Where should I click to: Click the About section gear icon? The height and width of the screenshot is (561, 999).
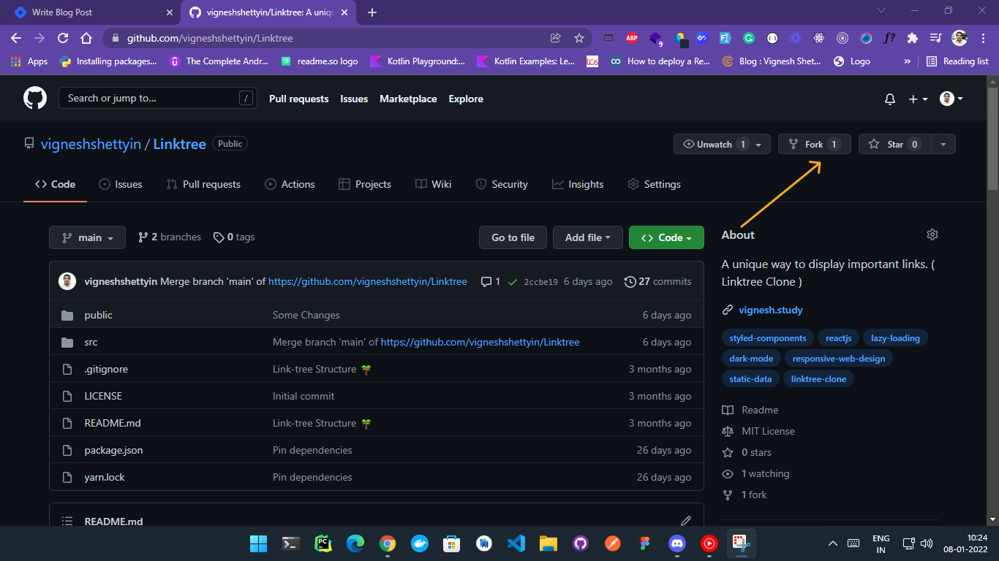tap(932, 234)
